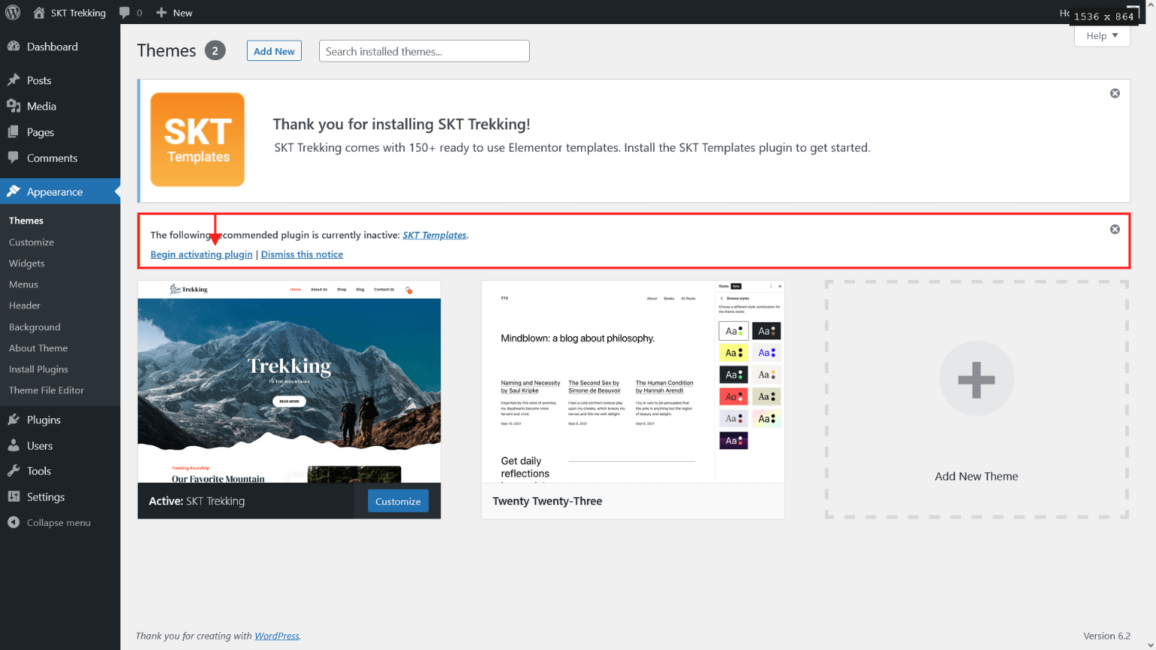Click Dismiss this notice link
The height and width of the screenshot is (650, 1156).
(x=302, y=254)
